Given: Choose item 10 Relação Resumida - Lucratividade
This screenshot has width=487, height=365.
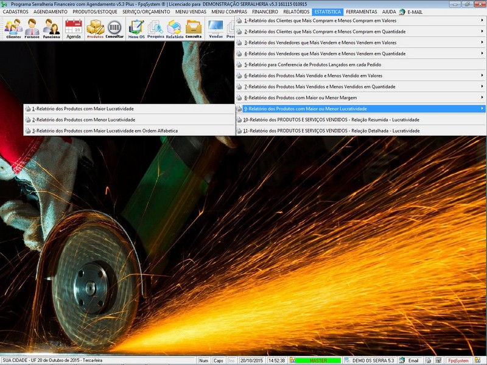Looking at the screenshot, I should (x=331, y=120).
